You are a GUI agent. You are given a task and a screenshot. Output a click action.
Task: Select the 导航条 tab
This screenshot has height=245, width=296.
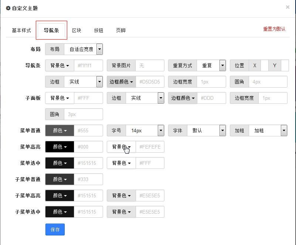(51, 30)
